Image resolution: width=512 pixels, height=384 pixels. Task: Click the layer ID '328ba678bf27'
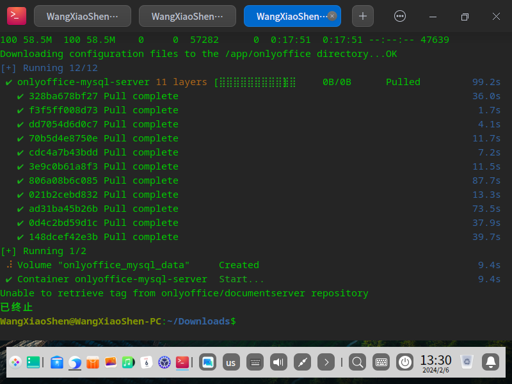pyautogui.click(x=63, y=96)
